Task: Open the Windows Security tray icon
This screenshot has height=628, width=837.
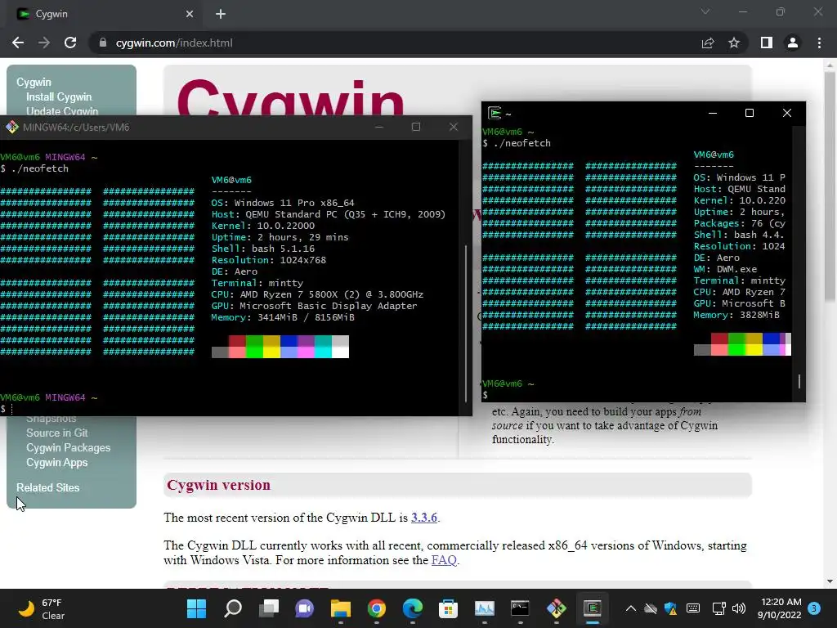Action: [670, 608]
